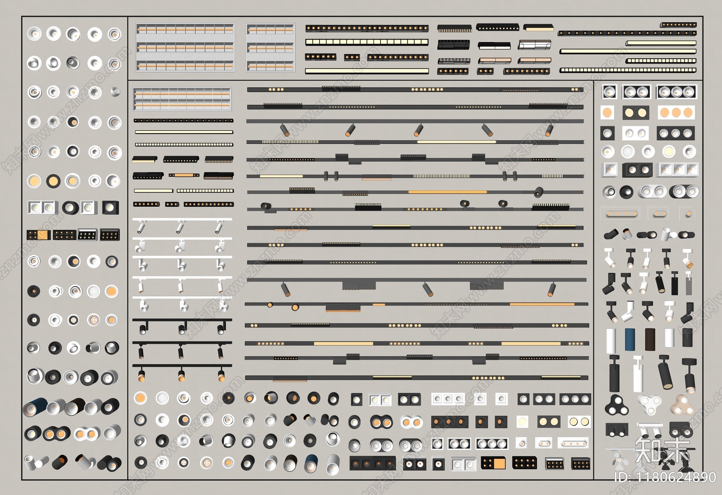Select the dark brown cylinder pendant light

pos(650,340)
